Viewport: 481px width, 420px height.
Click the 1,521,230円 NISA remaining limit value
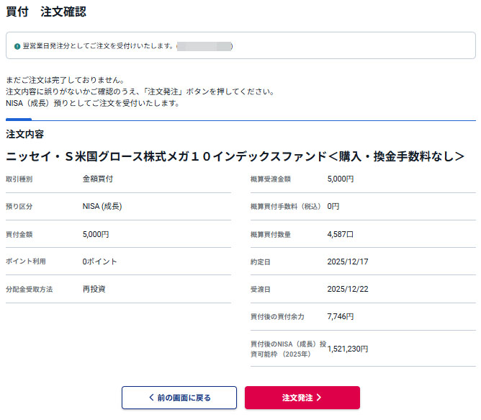point(347,349)
